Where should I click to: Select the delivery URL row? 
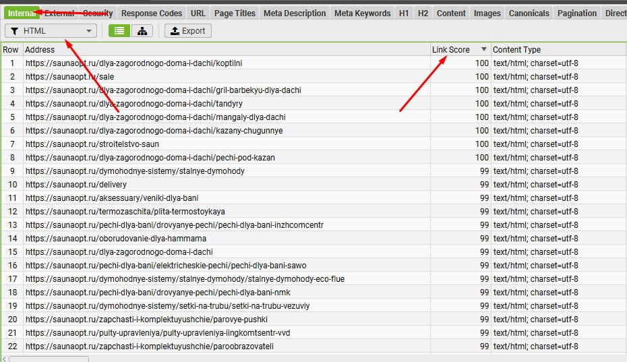(76, 185)
